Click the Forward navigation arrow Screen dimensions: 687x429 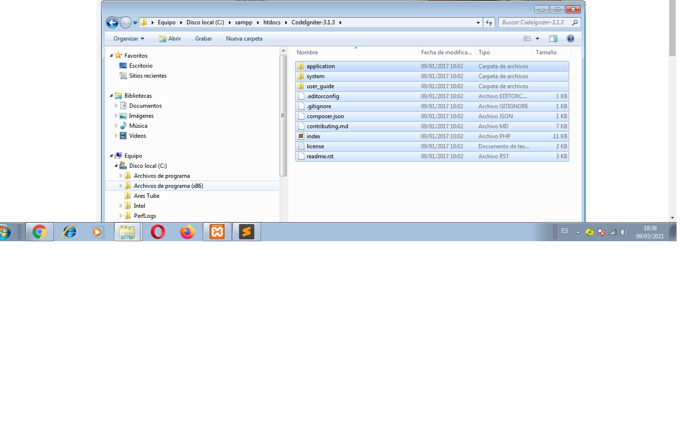(x=125, y=22)
